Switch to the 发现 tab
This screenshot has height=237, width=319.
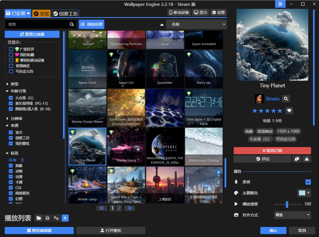click(x=41, y=14)
